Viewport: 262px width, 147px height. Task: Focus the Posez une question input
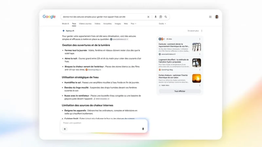pyautogui.click(x=103, y=123)
